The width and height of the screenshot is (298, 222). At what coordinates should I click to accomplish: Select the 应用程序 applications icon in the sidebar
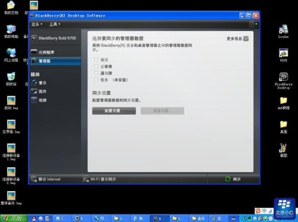click(34, 52)
